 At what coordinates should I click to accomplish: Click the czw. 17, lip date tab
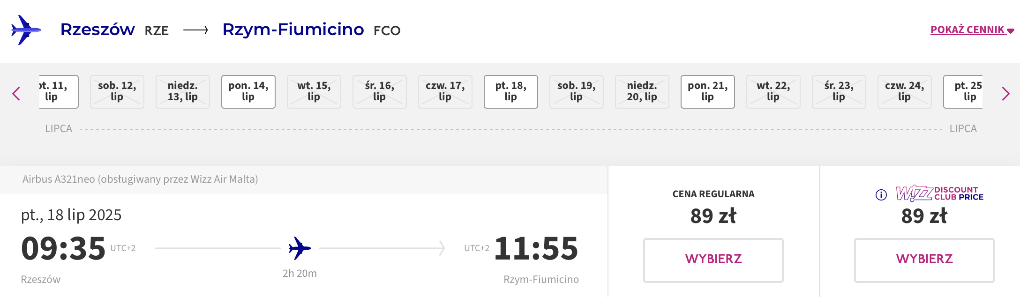pos(445,92)
